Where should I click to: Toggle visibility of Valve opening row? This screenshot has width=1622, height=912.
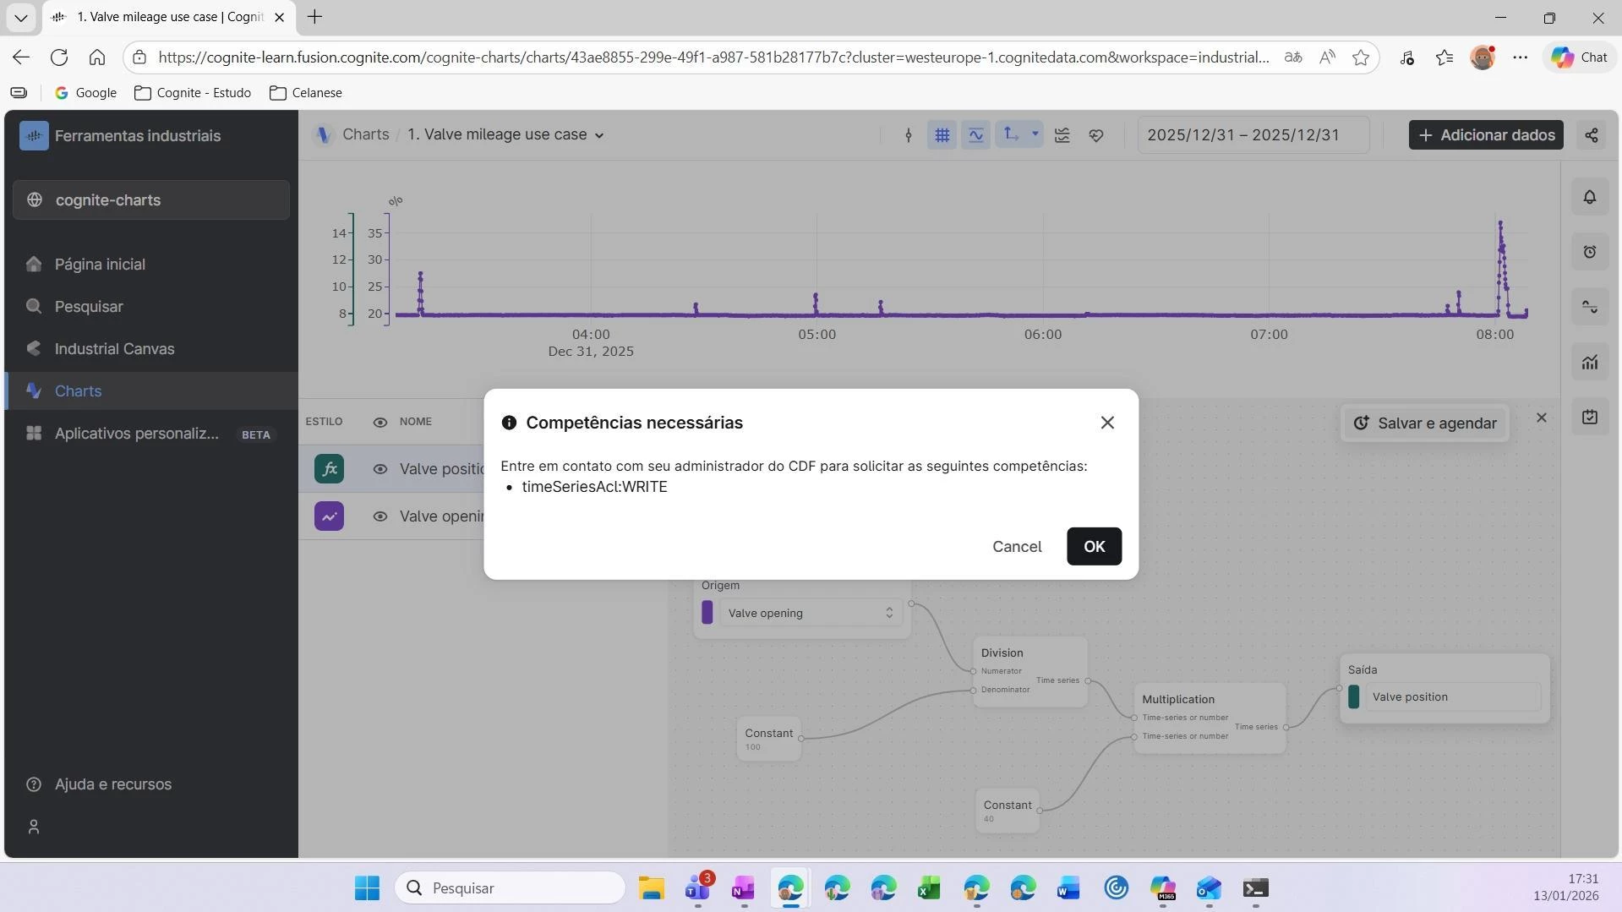(x=380, y=516)
